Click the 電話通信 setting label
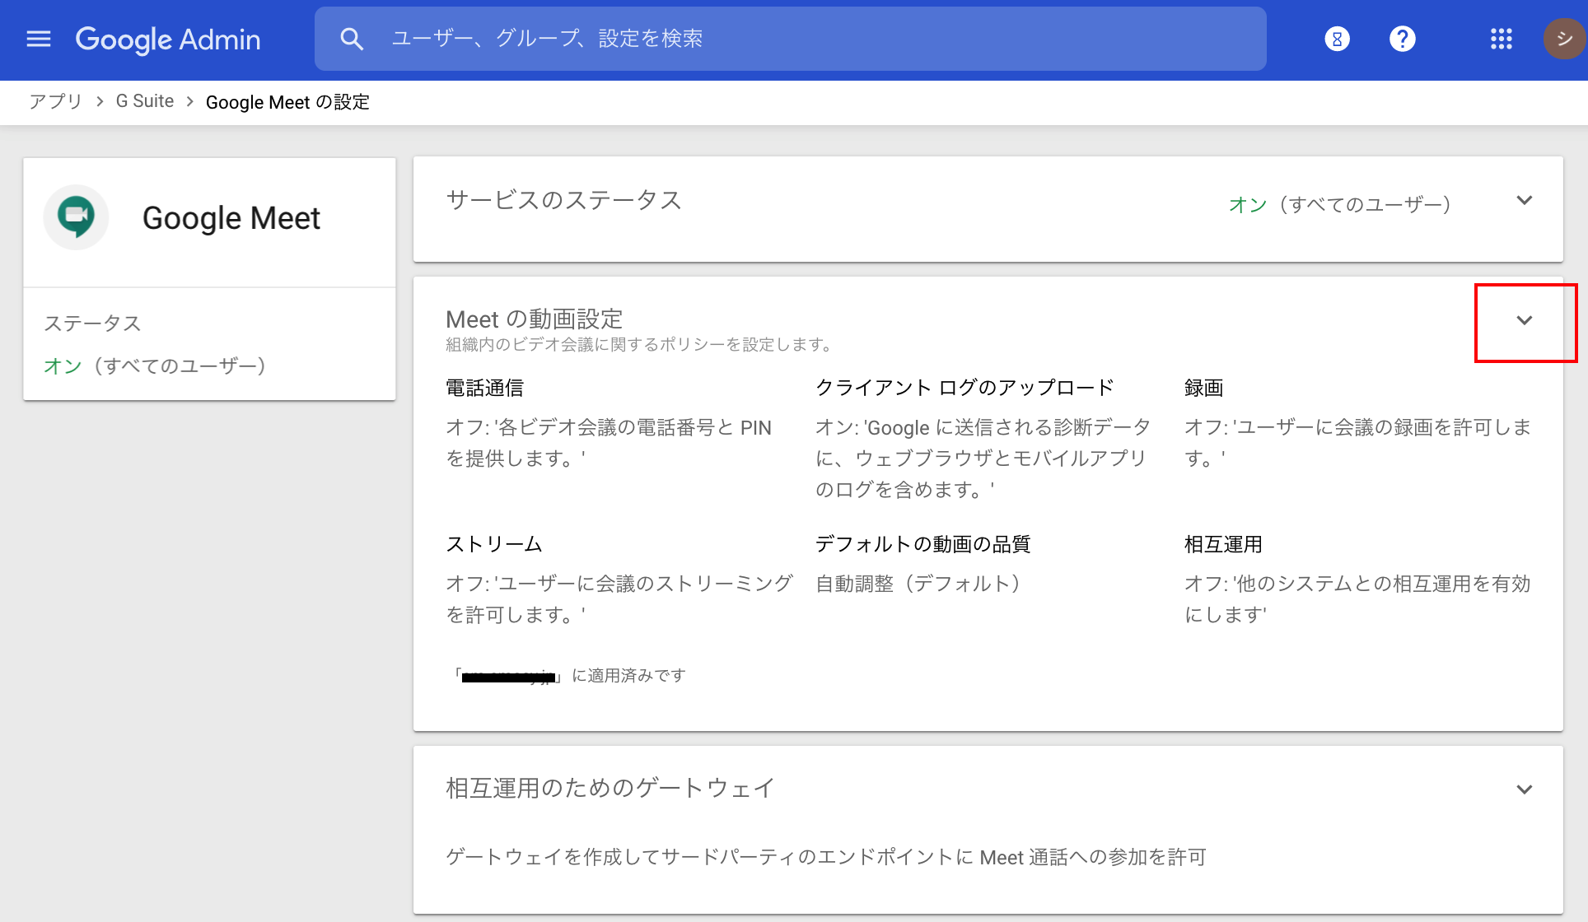Viewport: 1588px width, 922px height. (484, 388)
